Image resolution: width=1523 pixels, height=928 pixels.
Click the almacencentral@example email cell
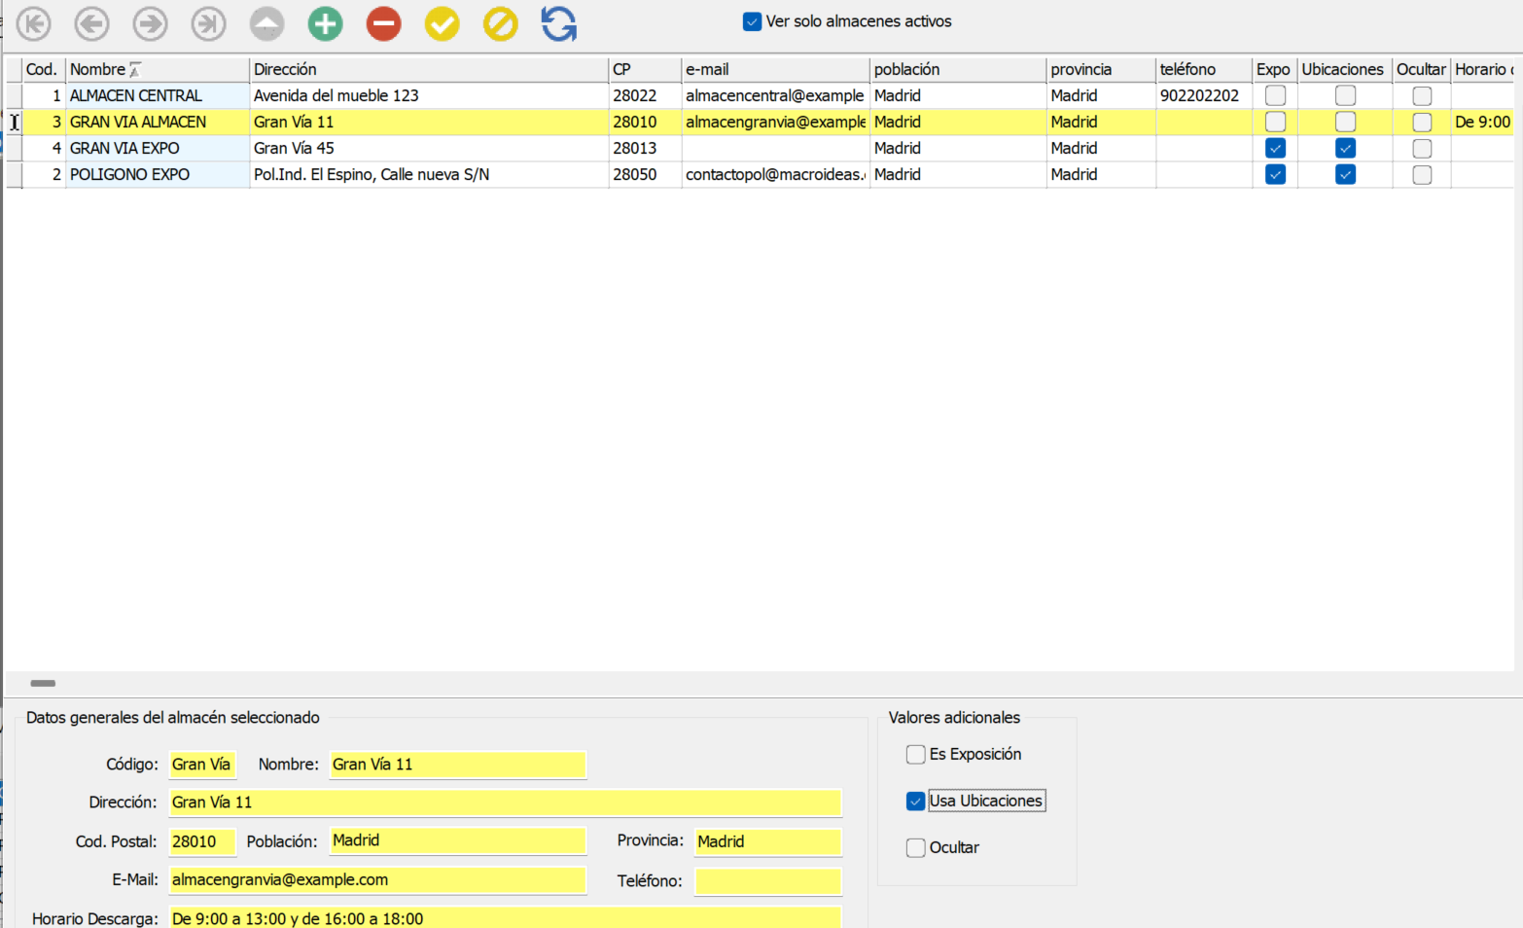pos(775,95)
